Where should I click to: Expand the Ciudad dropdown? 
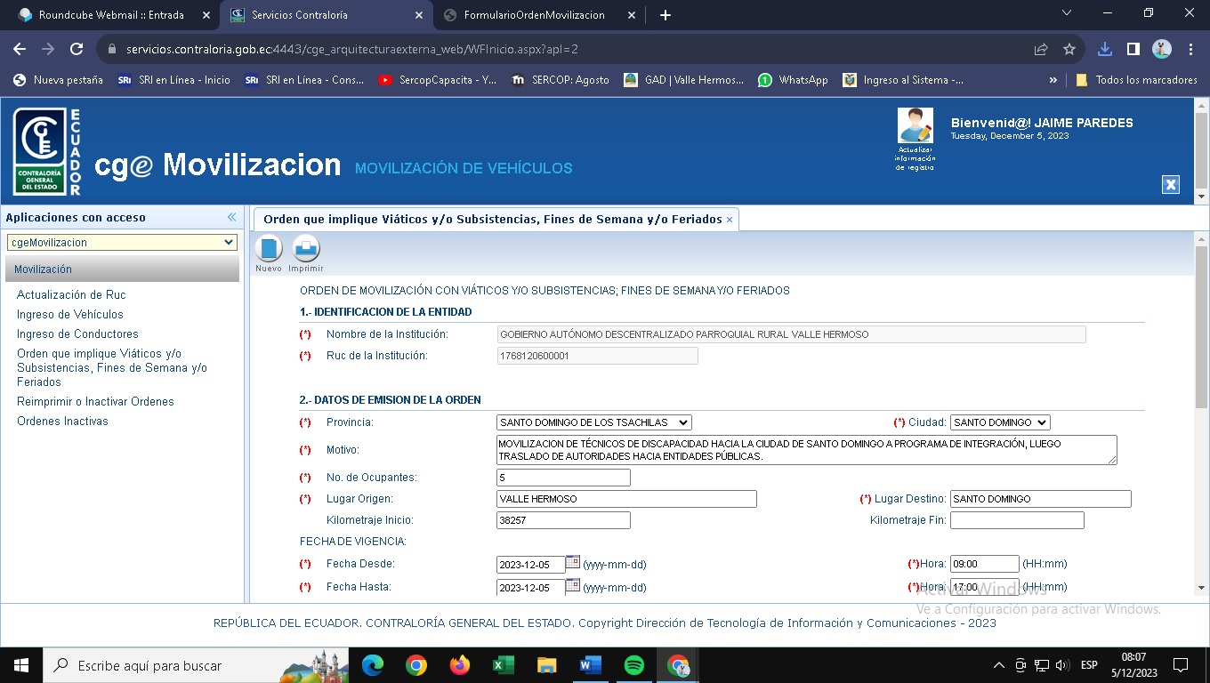(999, 422)
